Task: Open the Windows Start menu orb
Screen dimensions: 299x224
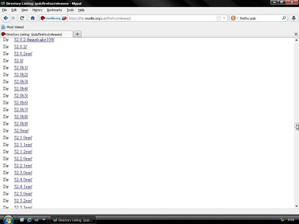Action: 8,220
